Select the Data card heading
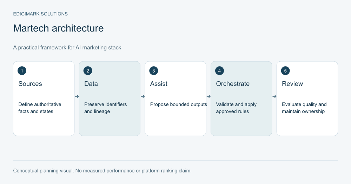This screenshot has height=184, width=351. (x=91, y=84)
